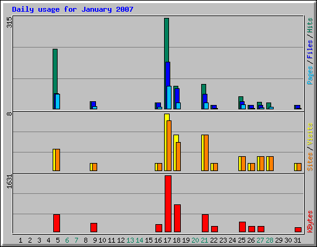Click day label 22 on the x-axis
The image size is (317, 247).
pos(214,240)
